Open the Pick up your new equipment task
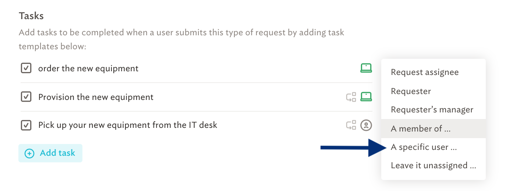 [x=128, y=125]
